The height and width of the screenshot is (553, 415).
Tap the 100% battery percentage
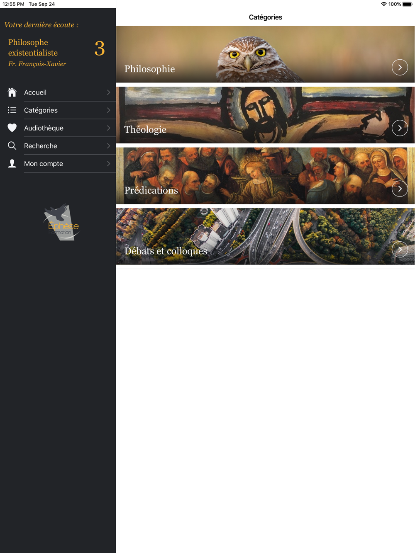tap(395, 4)
